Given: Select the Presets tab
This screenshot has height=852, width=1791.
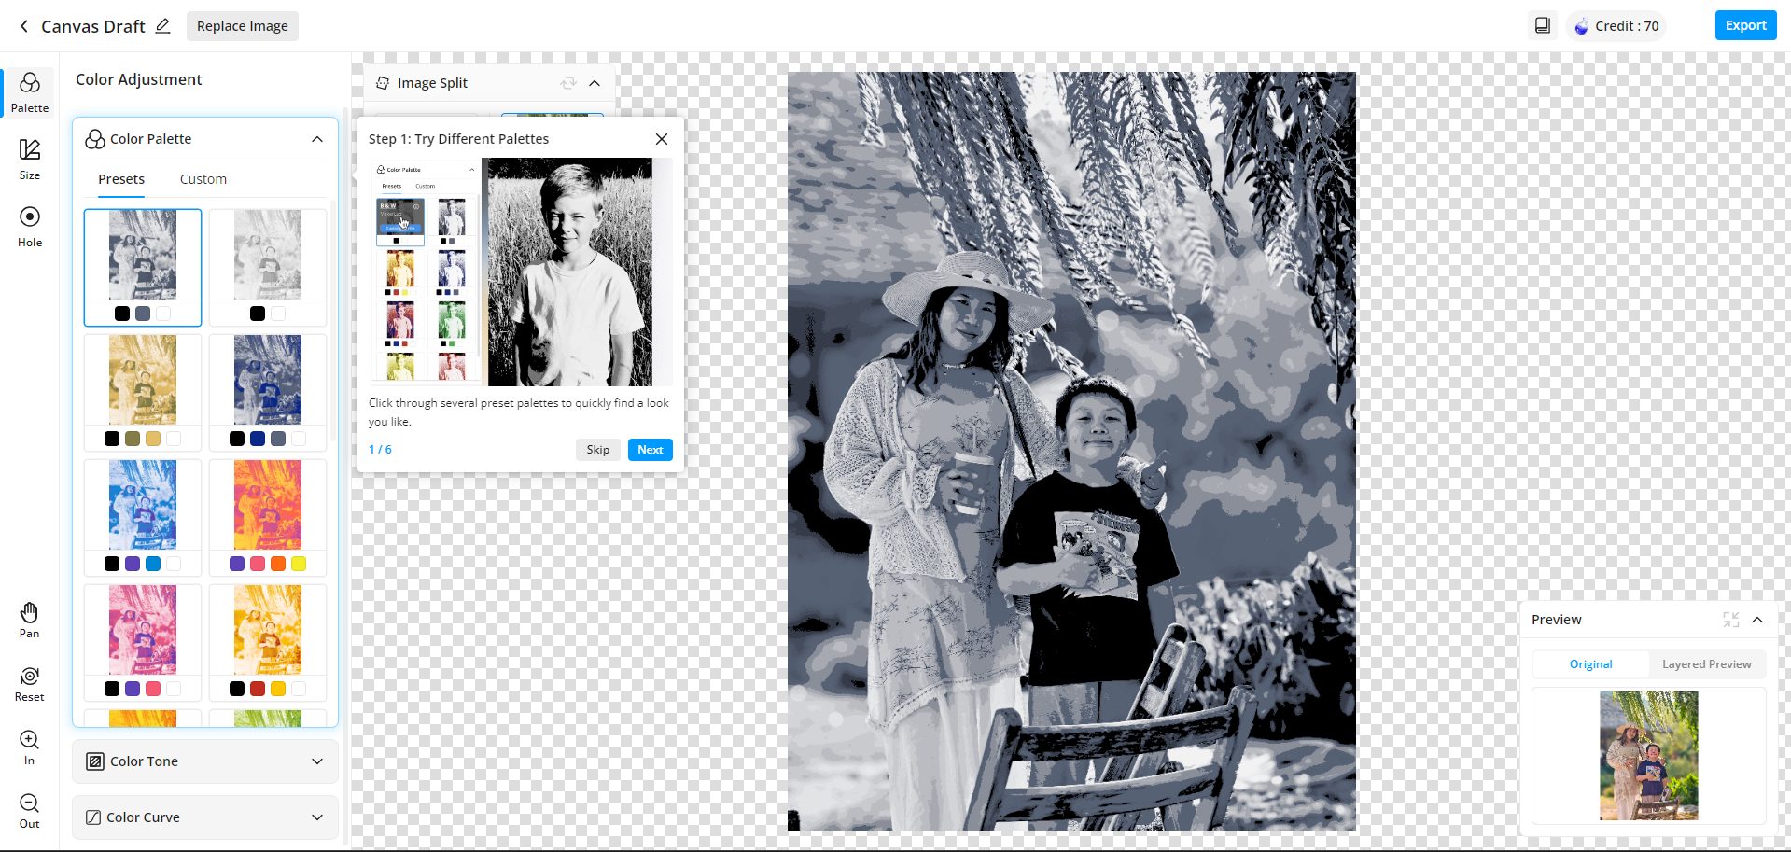Looking at the screenshot, I should coord(121,179).
